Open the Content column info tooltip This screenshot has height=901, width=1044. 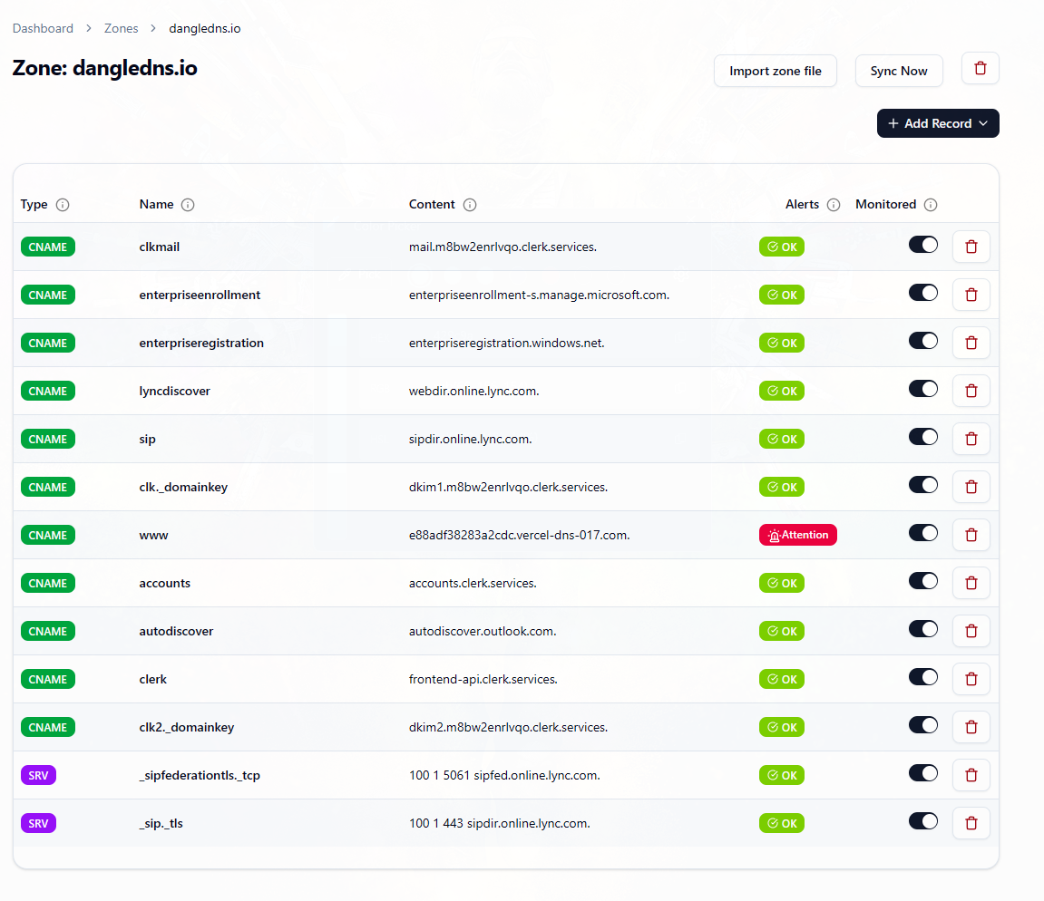click(x=470, y=205)
